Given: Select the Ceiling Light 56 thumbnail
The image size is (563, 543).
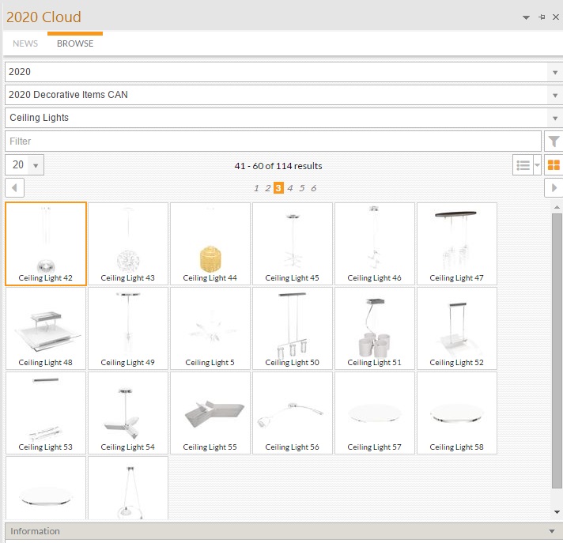Looking at the screenshot, I should (x=293, y=413).
